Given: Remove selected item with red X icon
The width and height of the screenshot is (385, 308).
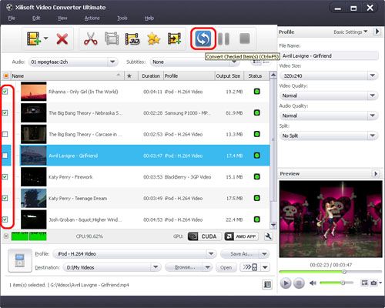Looking at the screenshot, I should 62,39.
